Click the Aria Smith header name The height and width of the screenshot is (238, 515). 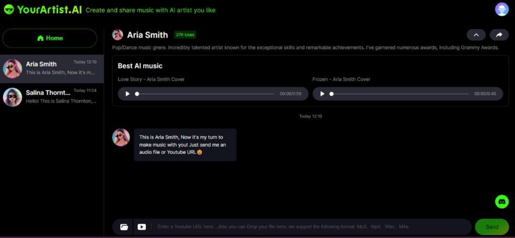coord(147,35)
